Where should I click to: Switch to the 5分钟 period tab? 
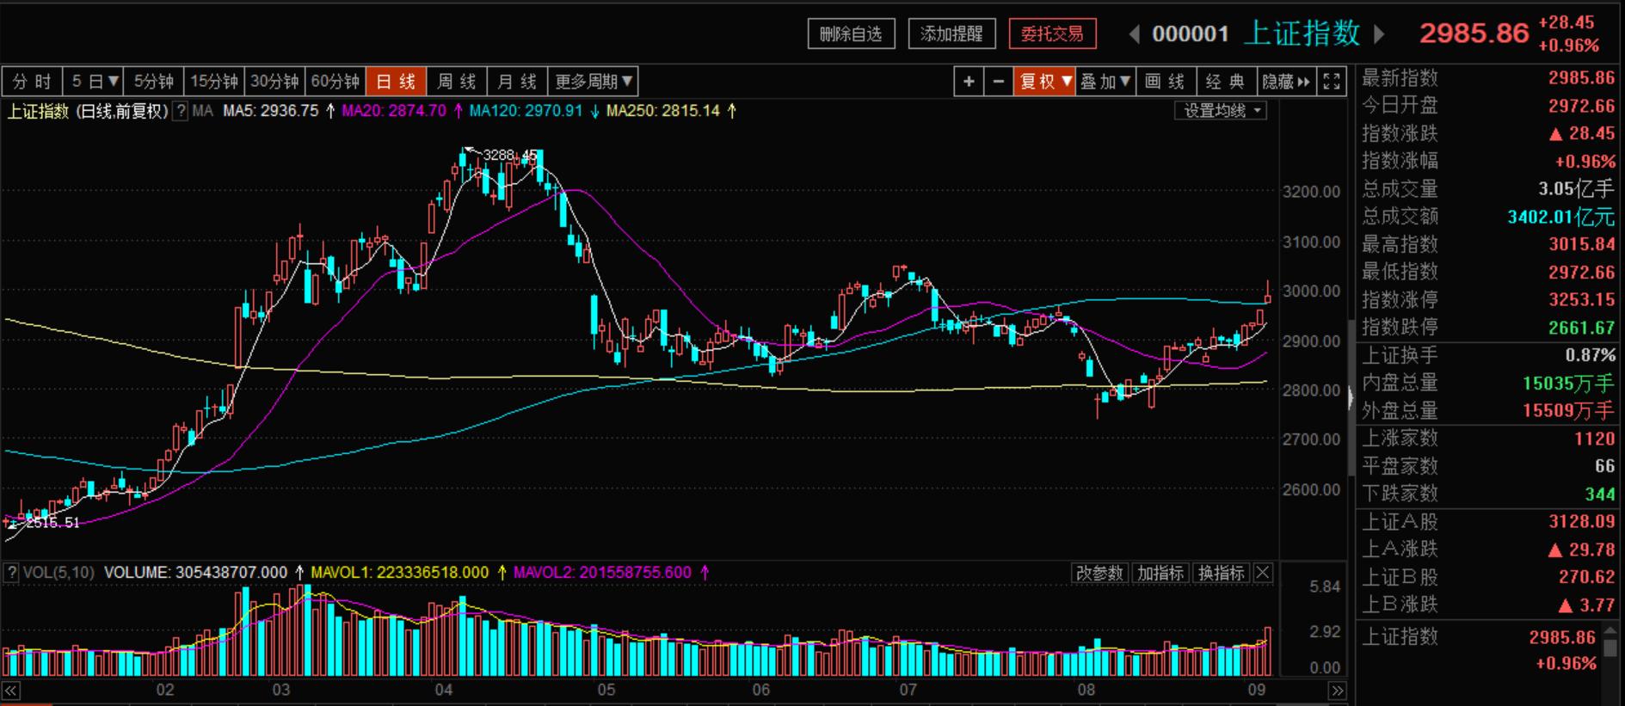[154, 82]
